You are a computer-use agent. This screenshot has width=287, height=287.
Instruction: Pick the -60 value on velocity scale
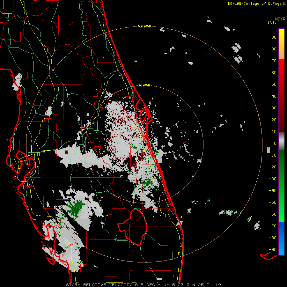click(x=273, y=214)
